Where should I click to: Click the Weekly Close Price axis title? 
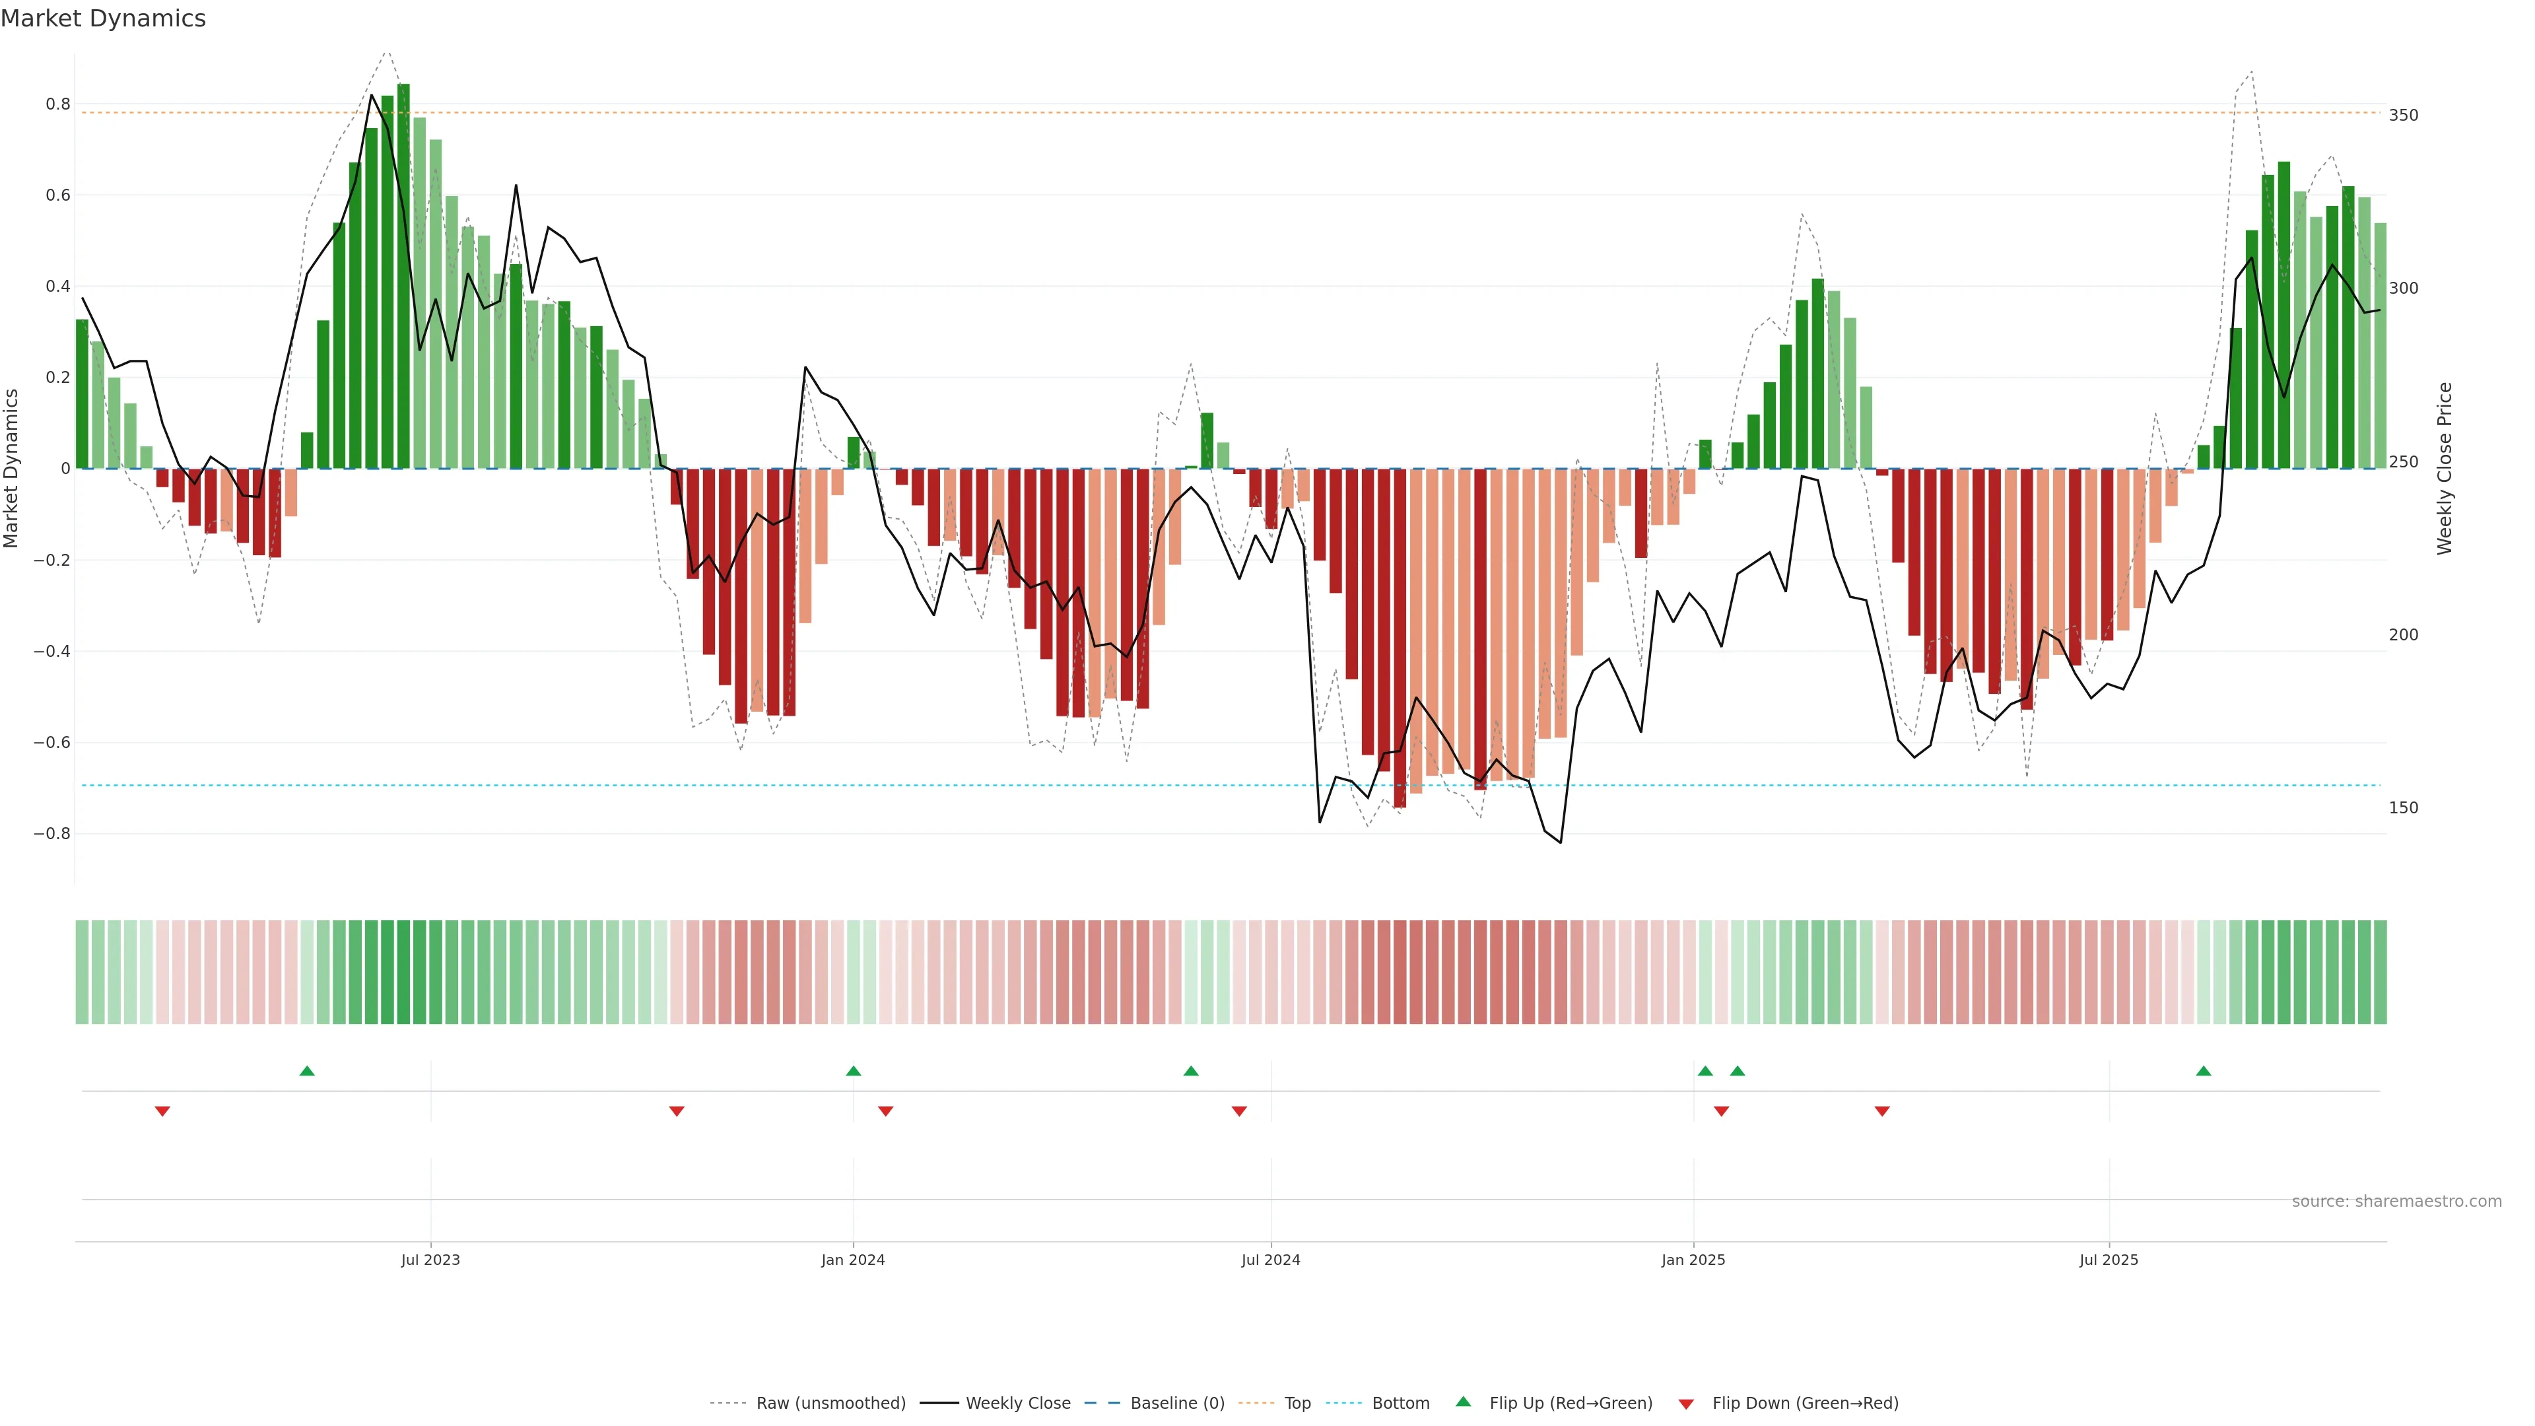pyautogui.click(x=2445, y=469)
